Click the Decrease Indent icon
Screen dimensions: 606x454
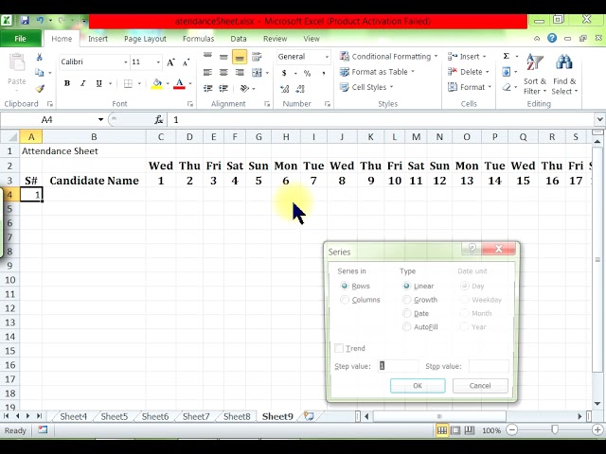pos(207,88)
